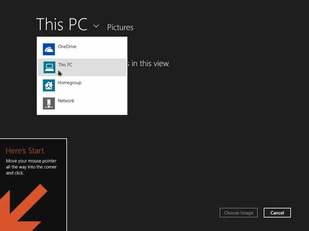Click the Pictures folder breadcrumb

pyautogui.click(x=120, y=27)
